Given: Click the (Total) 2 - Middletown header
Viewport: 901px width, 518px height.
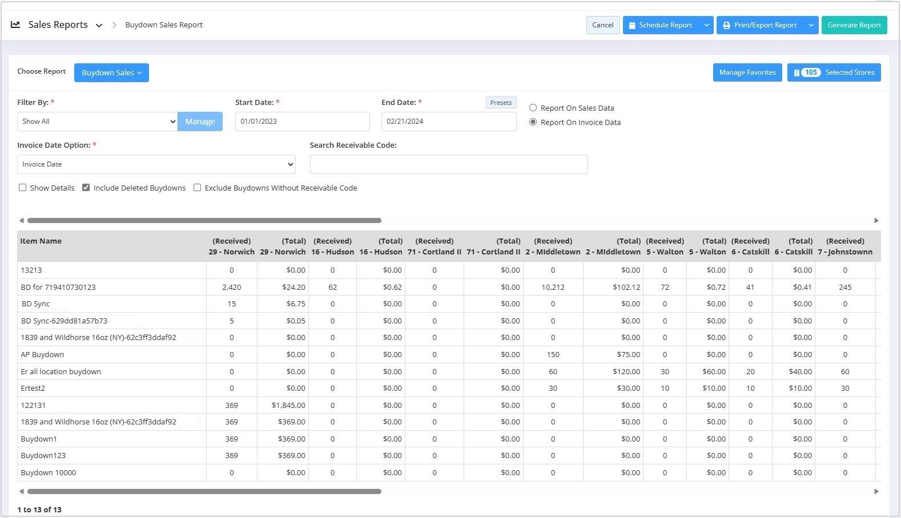Looking at the screenshot, I should point(613,246).
